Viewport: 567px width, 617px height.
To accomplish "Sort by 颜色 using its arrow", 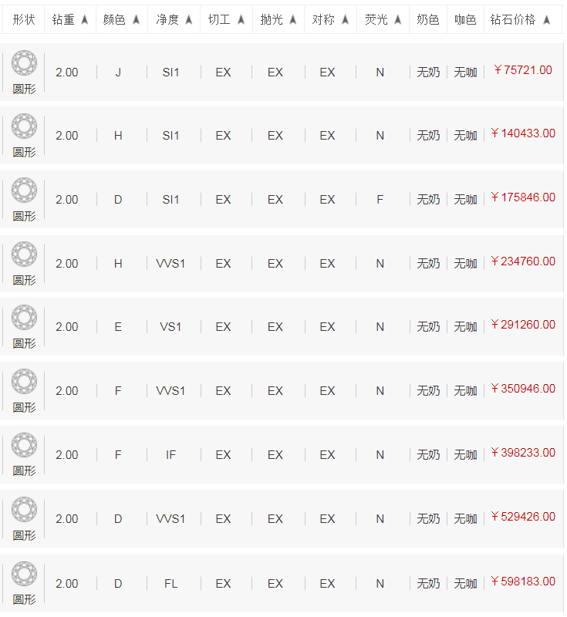I will coord(136,20).
